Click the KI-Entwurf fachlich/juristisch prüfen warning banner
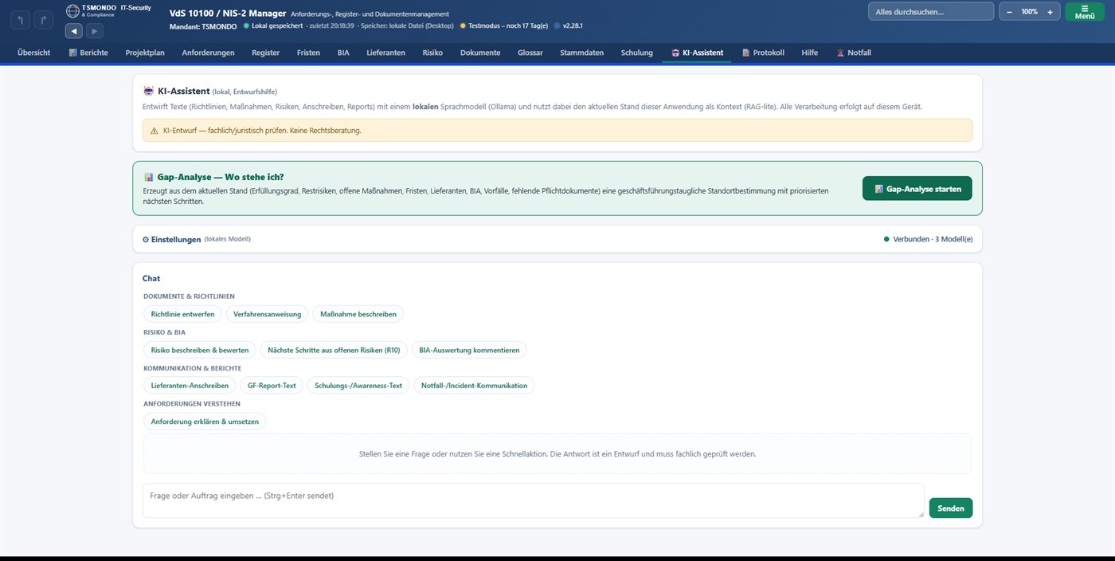This screenshot has height=561, width=1115. tap(557, 130)
